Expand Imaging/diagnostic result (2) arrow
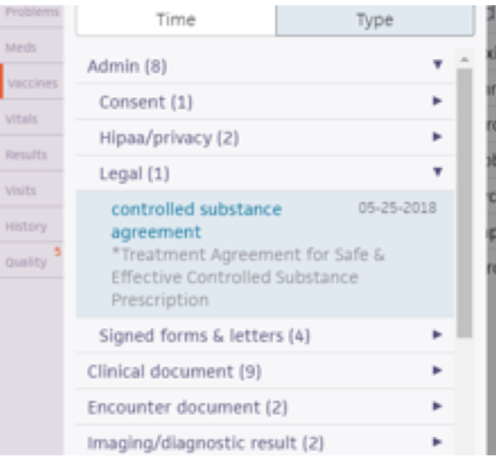496x460 pixels. point(438,443)
